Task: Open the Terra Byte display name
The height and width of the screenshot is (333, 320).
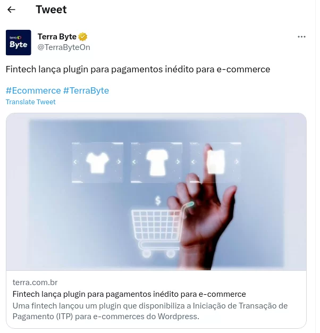Action: point(57,37)
